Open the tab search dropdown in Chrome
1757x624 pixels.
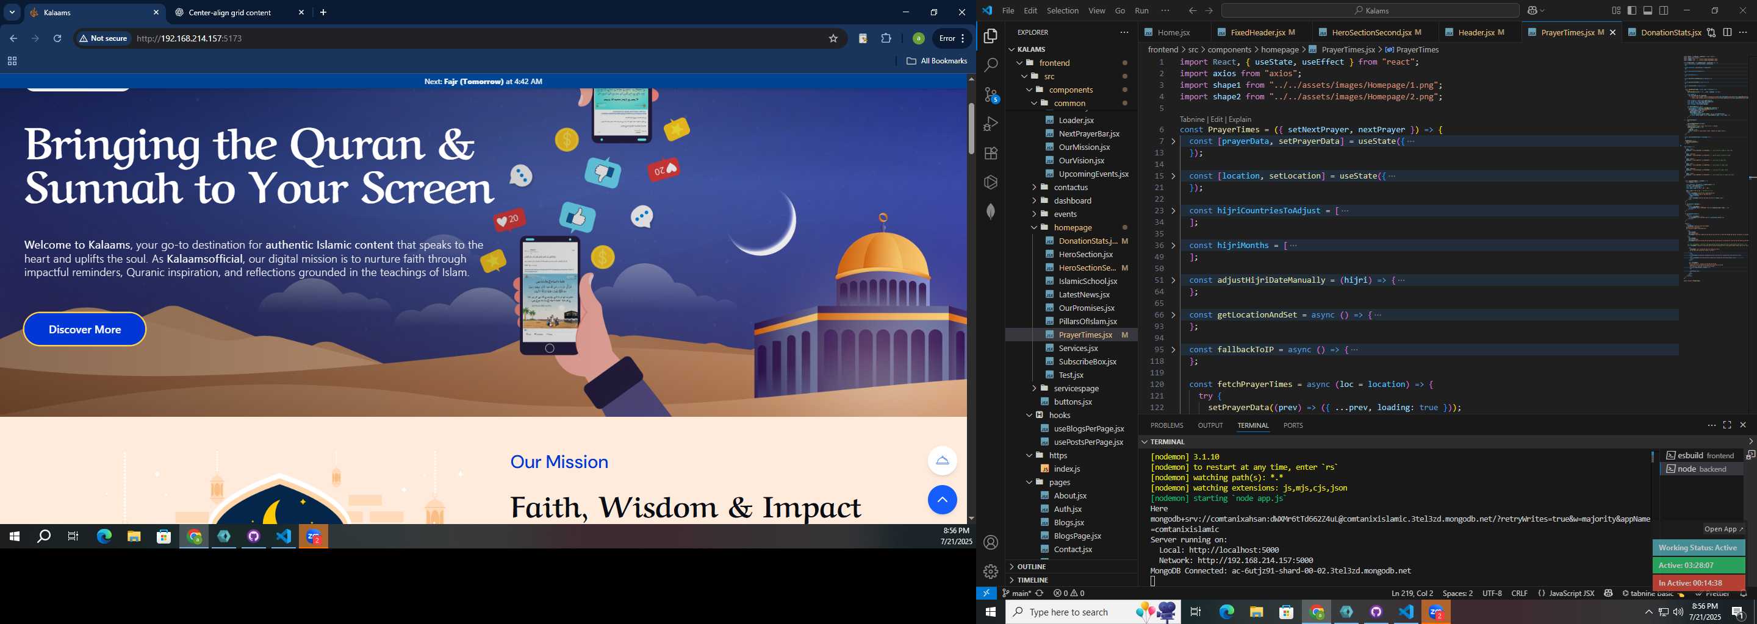click(12, 12)
